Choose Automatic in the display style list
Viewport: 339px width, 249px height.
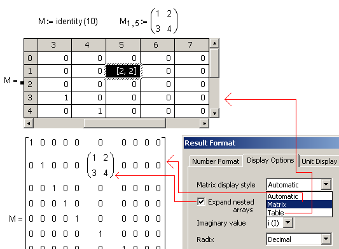(x=299, y=196)
